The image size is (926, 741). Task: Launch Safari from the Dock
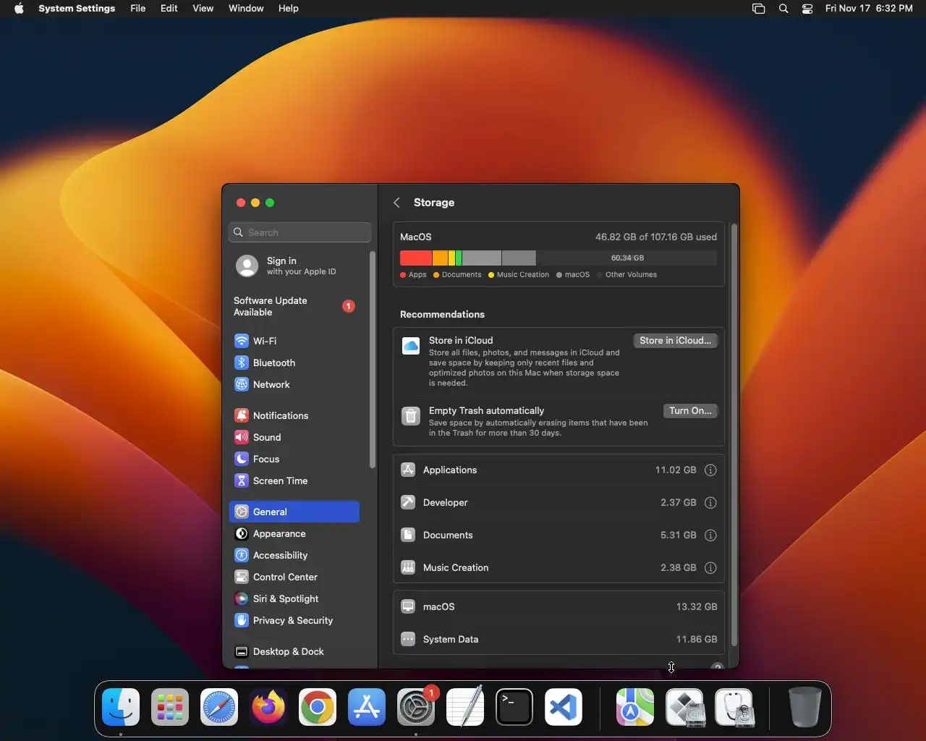point(219,707)
